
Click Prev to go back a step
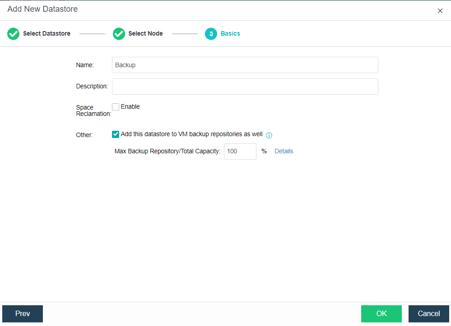click(x=22, y=313)
